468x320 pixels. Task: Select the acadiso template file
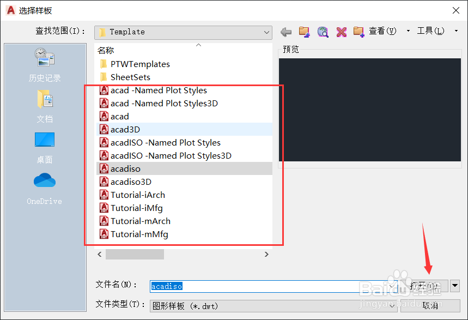click(x=185, y=169)
